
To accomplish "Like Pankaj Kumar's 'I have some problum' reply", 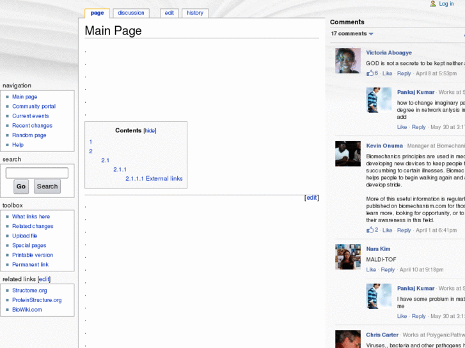I will pyautogui.click(x=402, y=316).
